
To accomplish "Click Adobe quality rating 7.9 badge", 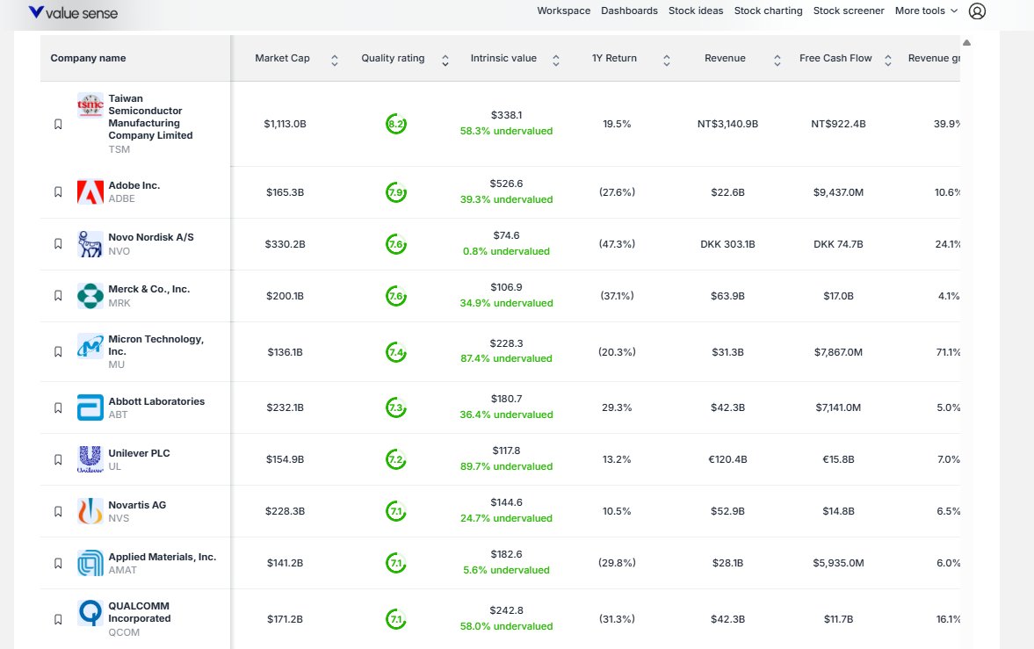I will pos(395,192).
